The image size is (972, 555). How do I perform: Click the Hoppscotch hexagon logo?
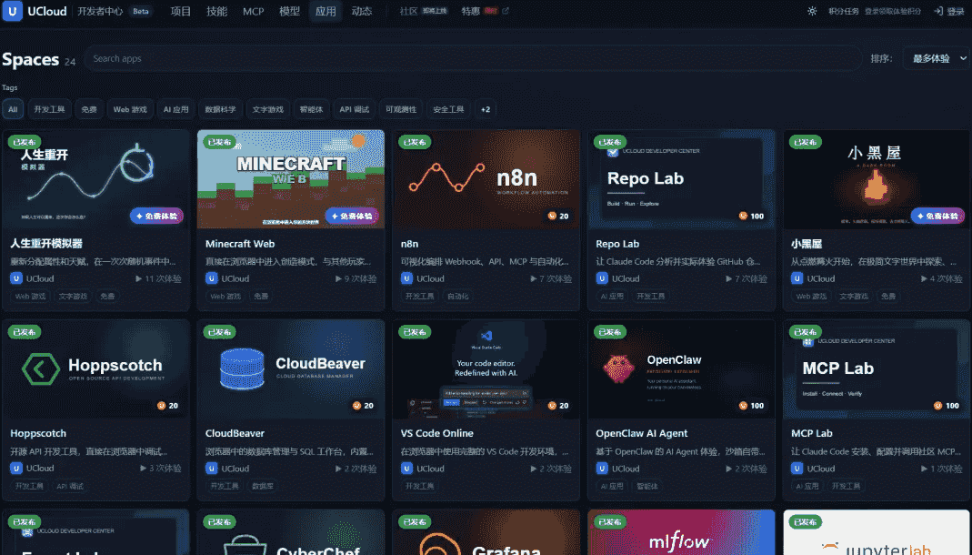click(x=41, y=368)
